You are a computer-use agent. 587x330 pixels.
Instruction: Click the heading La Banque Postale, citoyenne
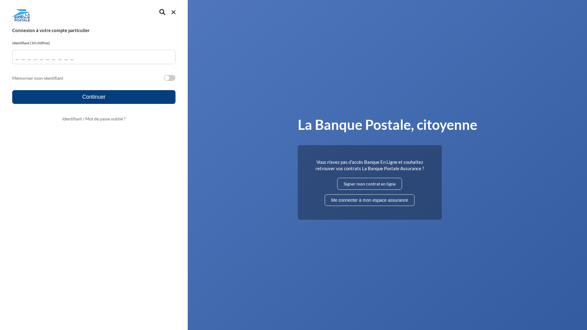[387, 125]
